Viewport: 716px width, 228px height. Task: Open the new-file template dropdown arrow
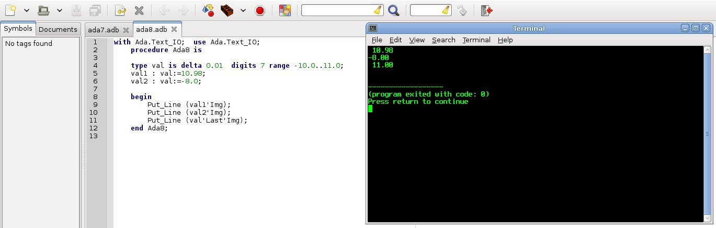[26, 10]
